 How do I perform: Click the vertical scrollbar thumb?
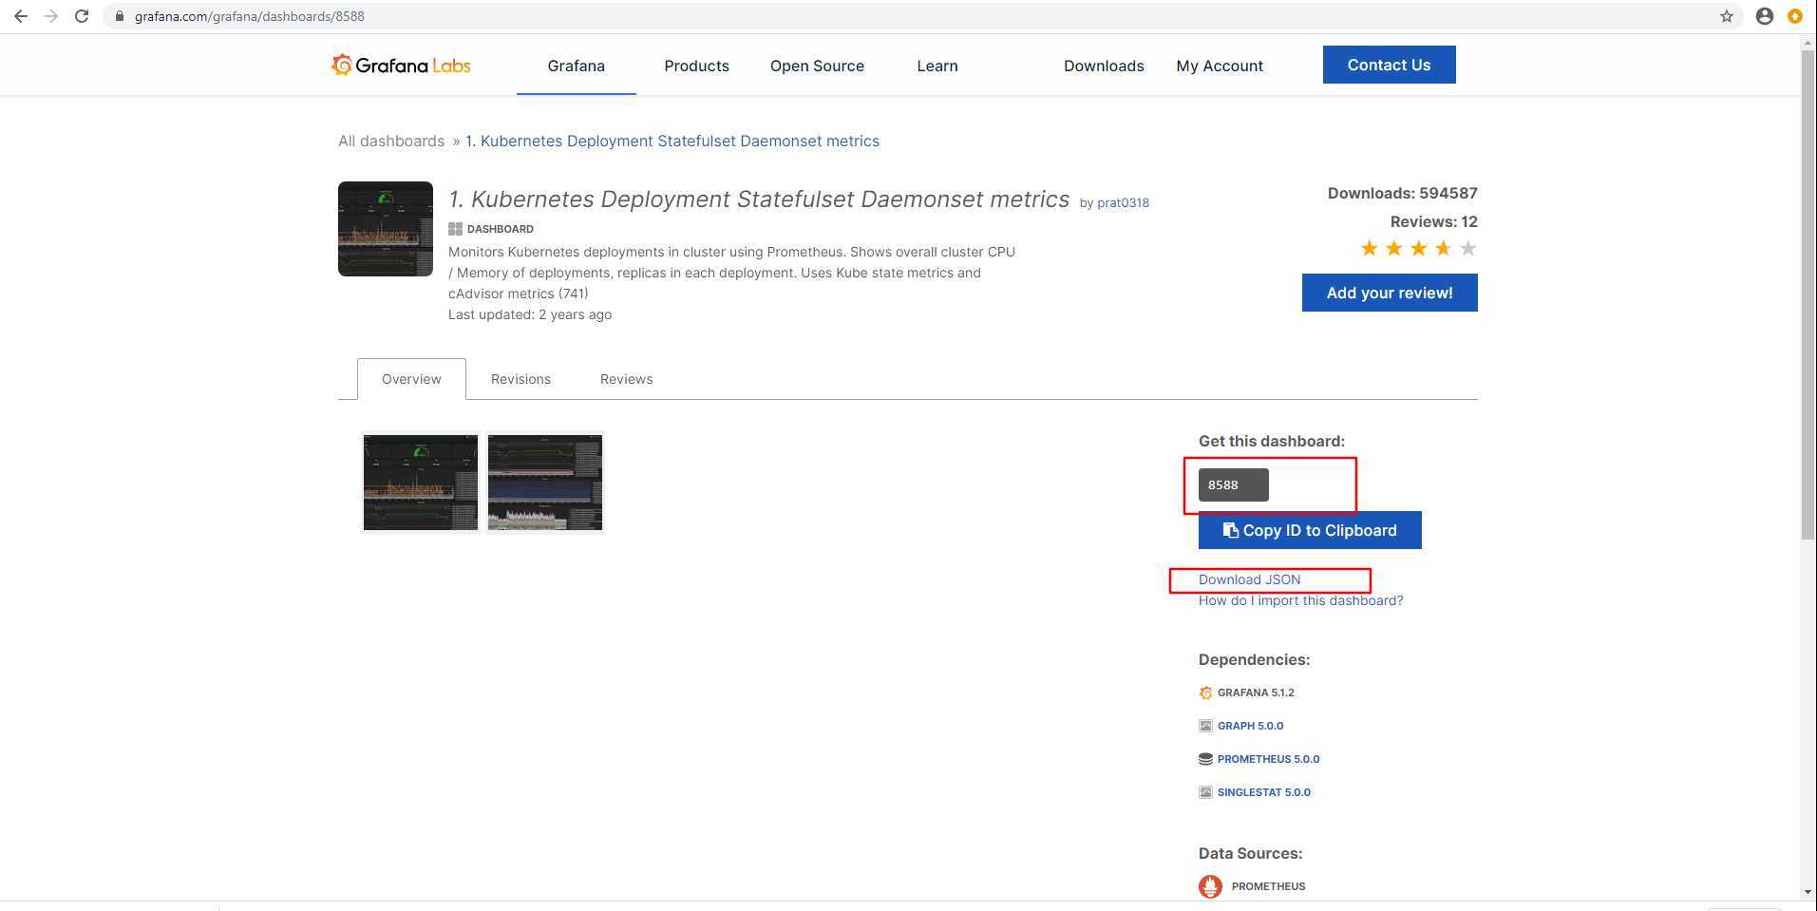[1808, 295]
